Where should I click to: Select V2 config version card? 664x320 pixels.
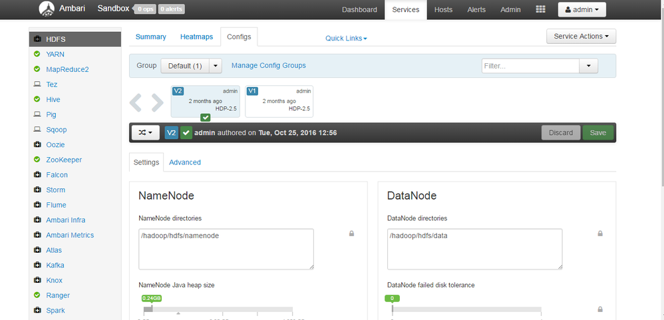click(x=205, y=102)
